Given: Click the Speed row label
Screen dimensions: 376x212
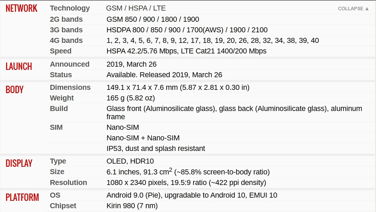Looking at the screenshot, I should 60,51.
